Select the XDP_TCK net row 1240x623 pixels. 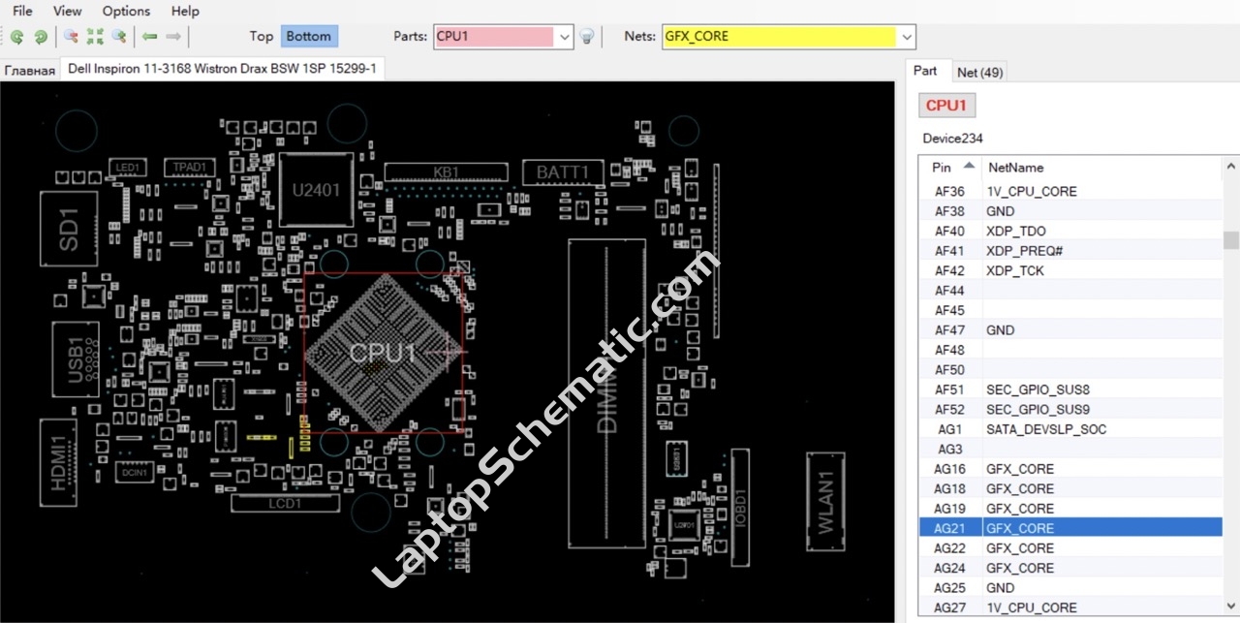coord(1070,270)
